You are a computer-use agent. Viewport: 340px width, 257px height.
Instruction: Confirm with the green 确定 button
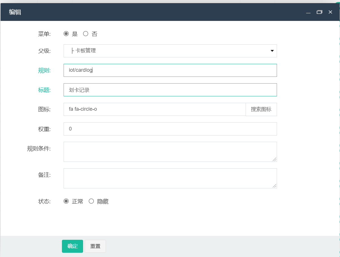tap(72, 246)
